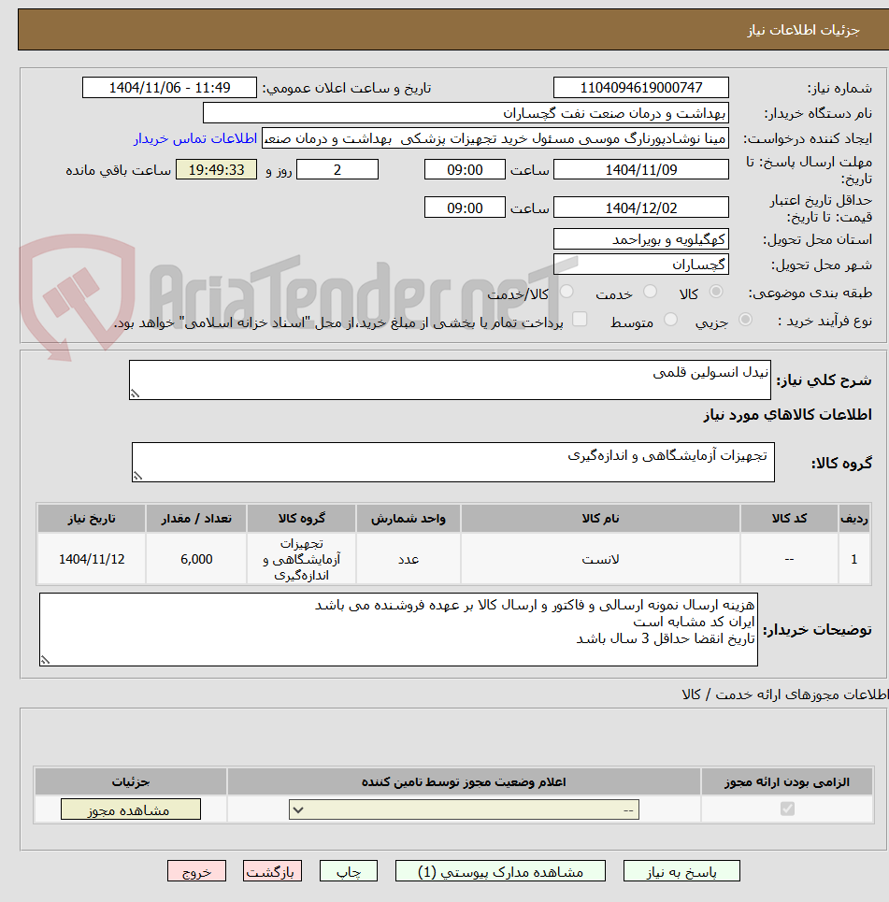889x902 pixels.
Task: Click the goods group text box
Action: click(x=453, y=462)
